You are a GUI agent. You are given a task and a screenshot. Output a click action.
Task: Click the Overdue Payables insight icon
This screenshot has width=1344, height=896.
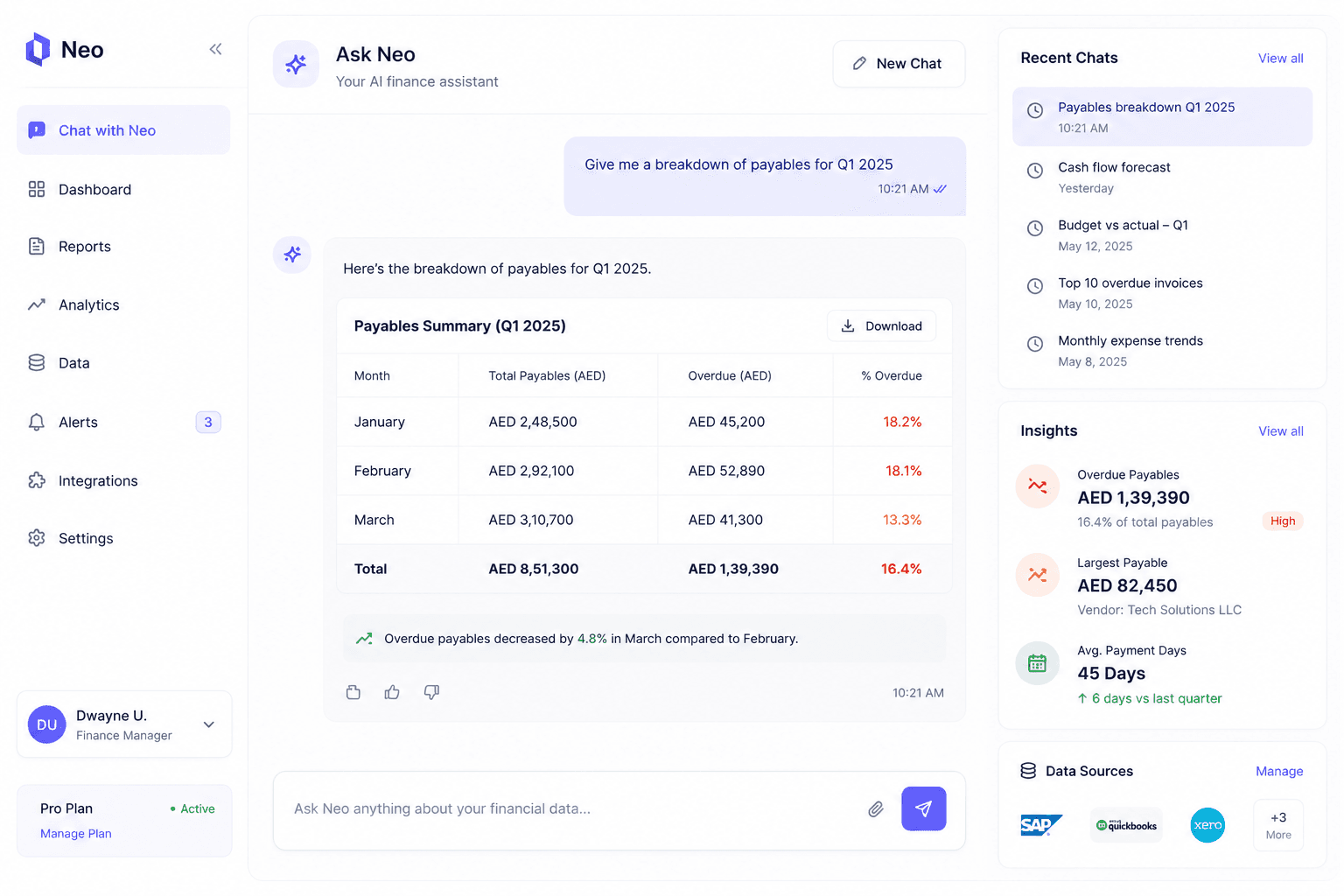click(1038, 486)
